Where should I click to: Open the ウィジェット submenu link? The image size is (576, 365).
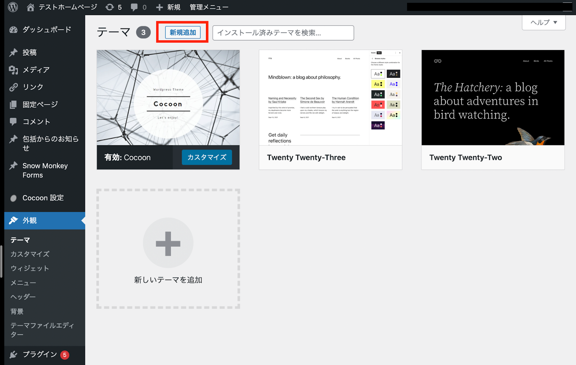click(30, 269)
